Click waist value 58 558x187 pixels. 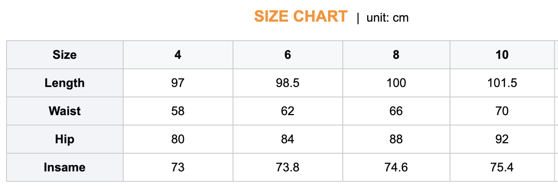click(178, 111)
